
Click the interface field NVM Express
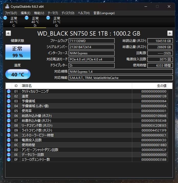[92, 53]
